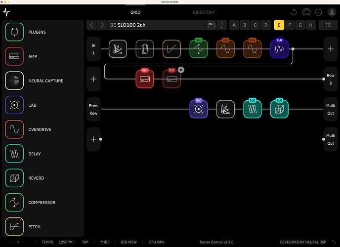The height and width of the screenshot is (247, 340).
Task: Open the user account profile icon
Action: click(x=332, y=12)
